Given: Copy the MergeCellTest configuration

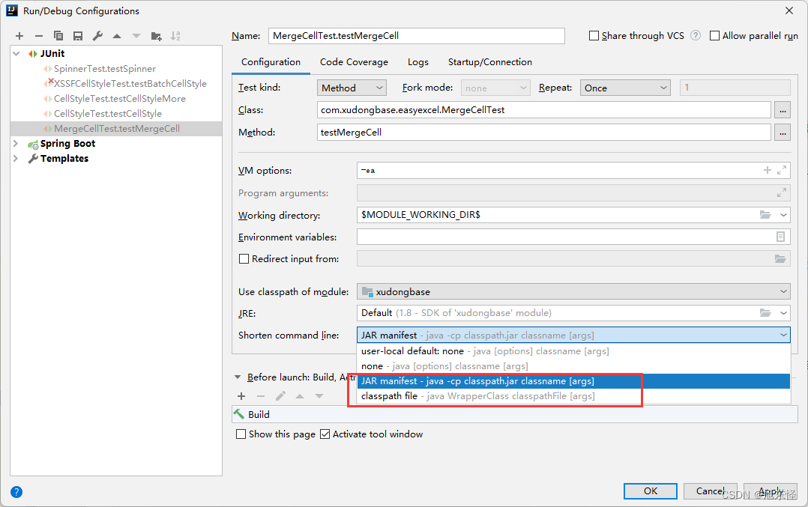Looking at the screenshot, I should [x=60, y=35].
